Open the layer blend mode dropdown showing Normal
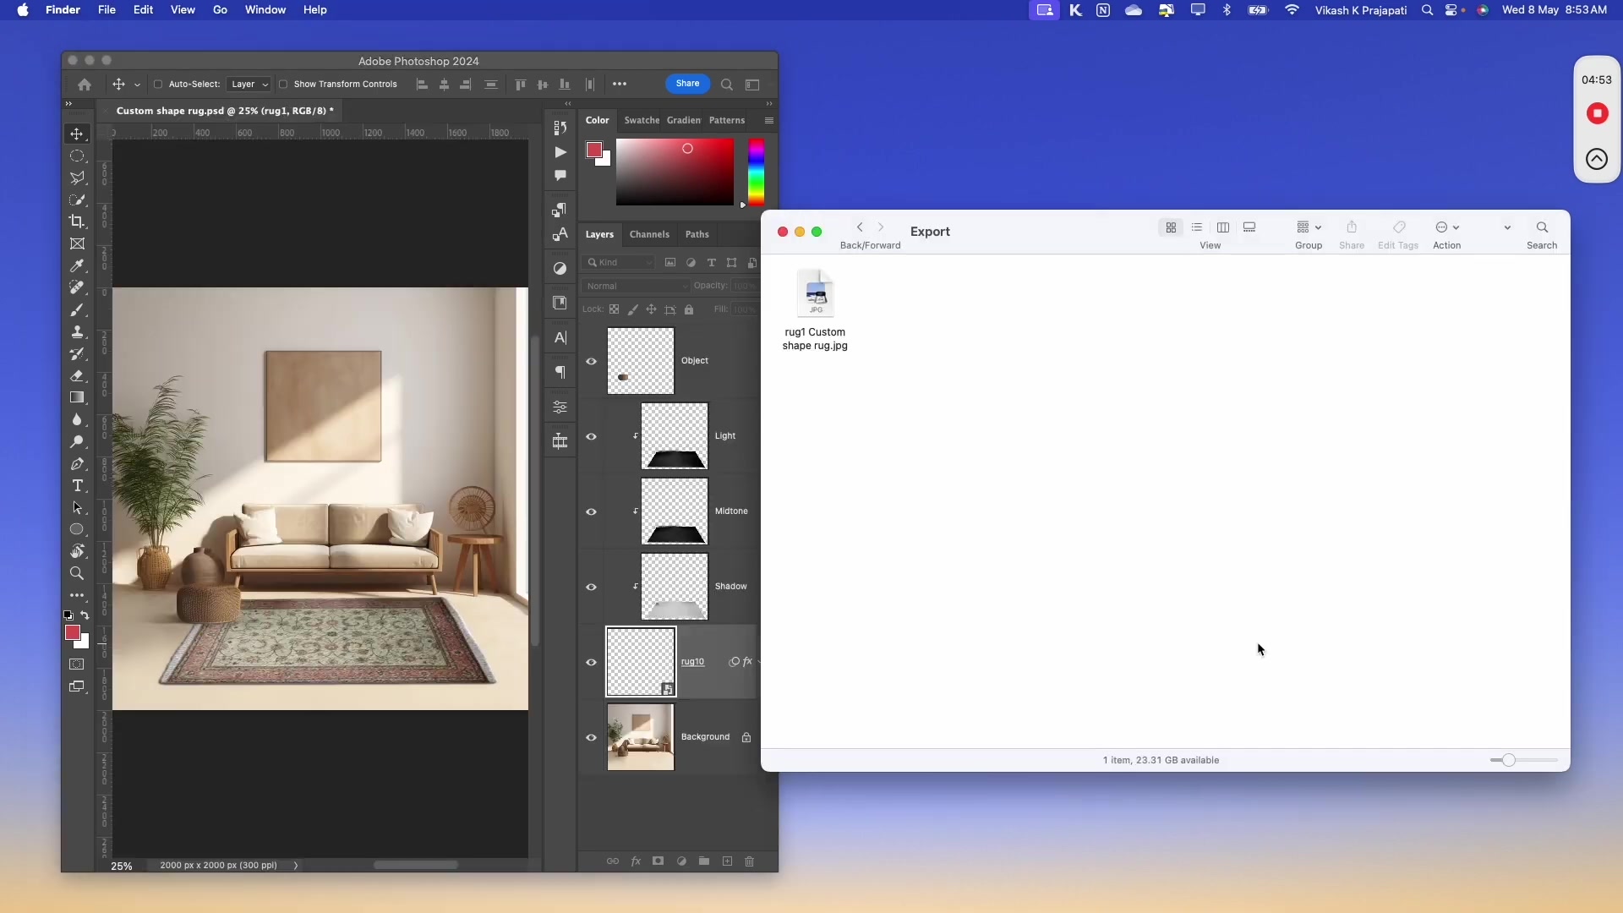This screenshot has width=1623, height=913. click(x=635, y=286)
